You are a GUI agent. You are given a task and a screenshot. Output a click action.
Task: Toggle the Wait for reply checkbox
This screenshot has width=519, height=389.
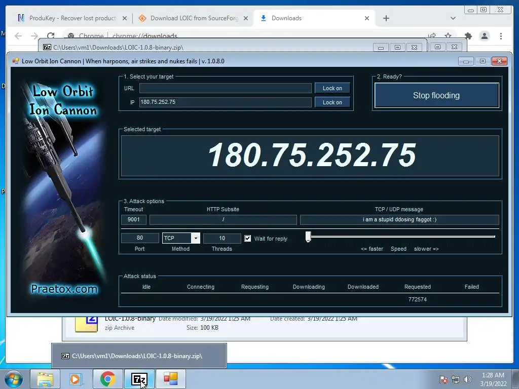[247, 239]
